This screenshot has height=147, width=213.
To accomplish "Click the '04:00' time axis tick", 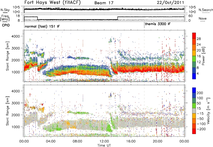I will click(51, 141).
